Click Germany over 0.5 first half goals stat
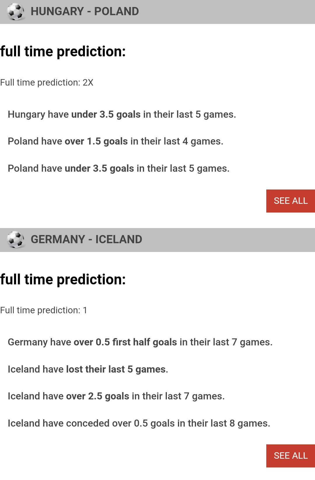 point(140,342)
